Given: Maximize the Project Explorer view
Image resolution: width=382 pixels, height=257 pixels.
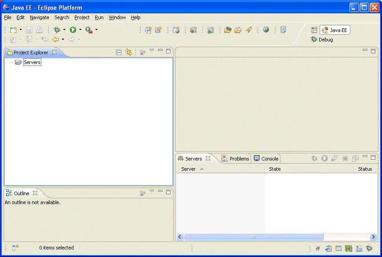Looking at the screenshot, I should click(168, 51).
